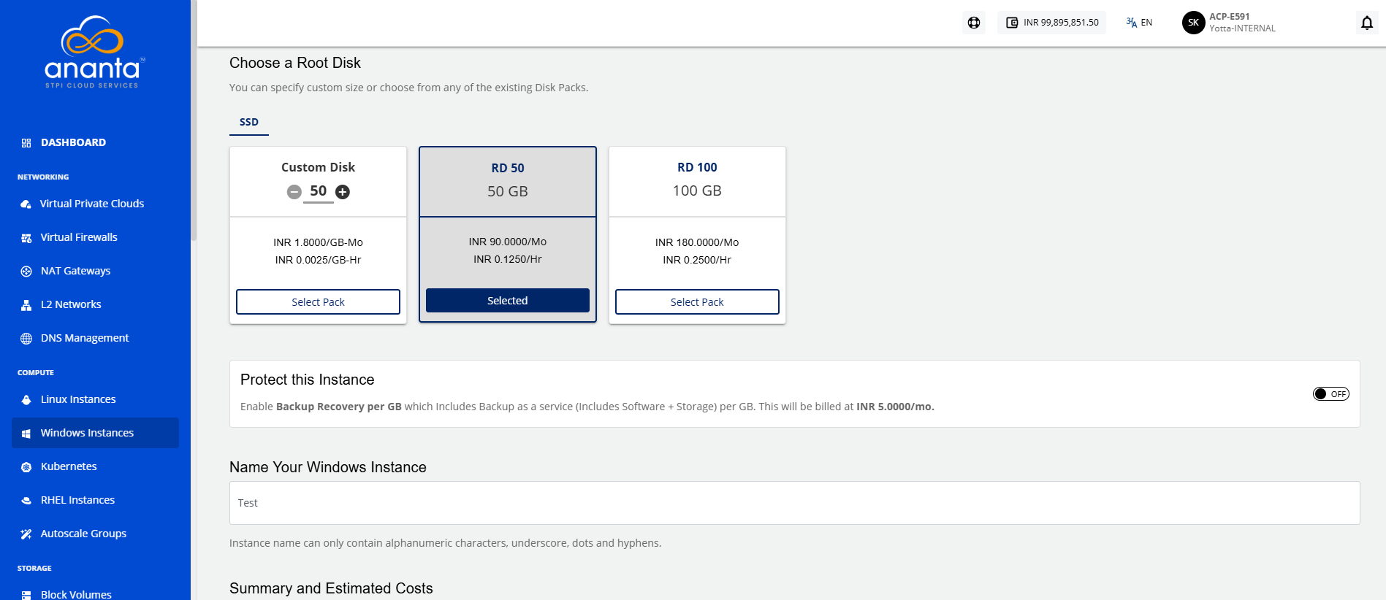
Task: Click the NAT Gateways icon
Action: (x=26, y=272)
